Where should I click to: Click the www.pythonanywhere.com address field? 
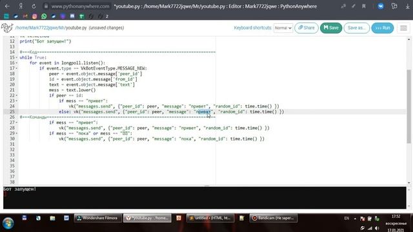[80, 6]
